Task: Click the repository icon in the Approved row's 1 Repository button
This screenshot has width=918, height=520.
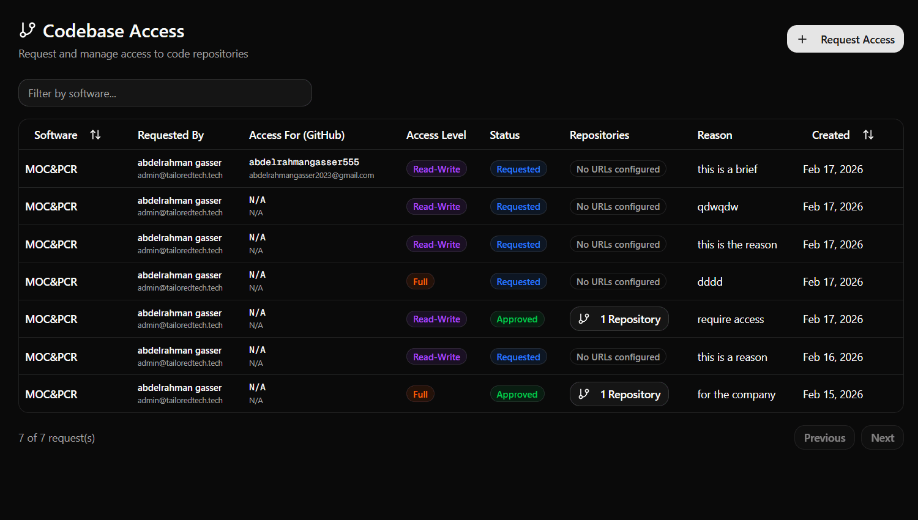Action: 584,319
